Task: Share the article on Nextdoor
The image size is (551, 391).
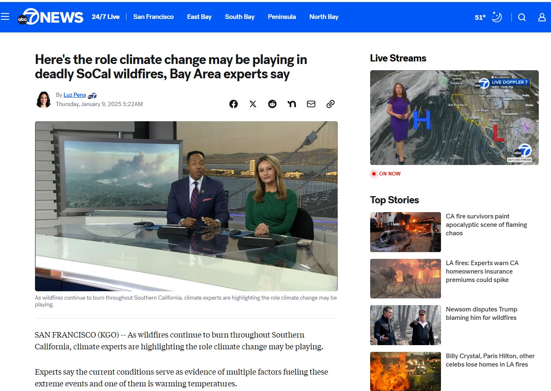Action: pyautogui.click(x=292, y=104)
